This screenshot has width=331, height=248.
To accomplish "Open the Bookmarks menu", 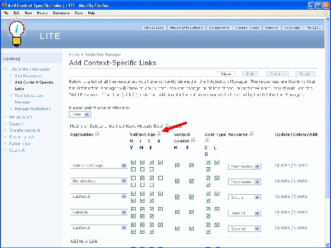I will click(x=61, y=13).
